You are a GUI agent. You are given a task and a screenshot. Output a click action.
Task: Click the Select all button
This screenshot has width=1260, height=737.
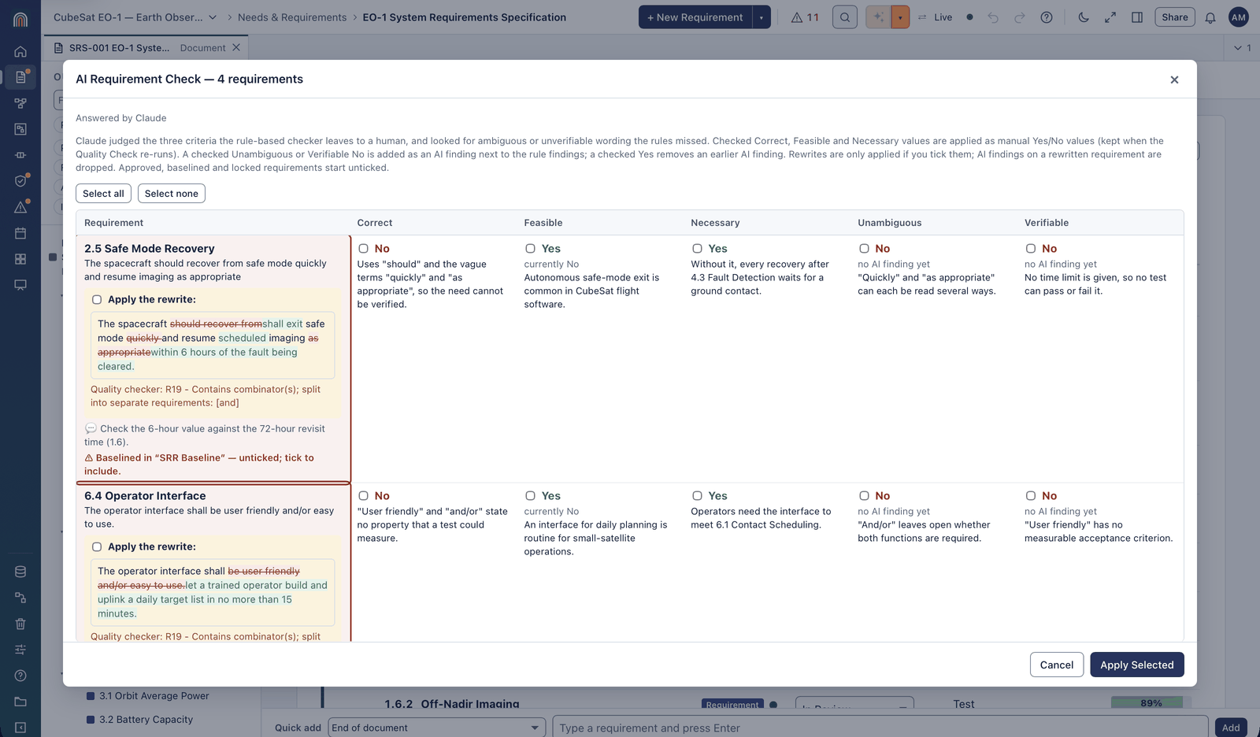pos(103,194)
